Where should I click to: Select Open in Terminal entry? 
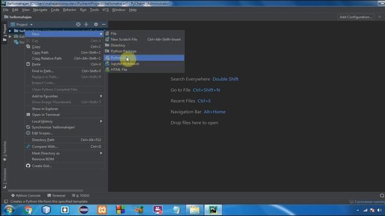65,115
